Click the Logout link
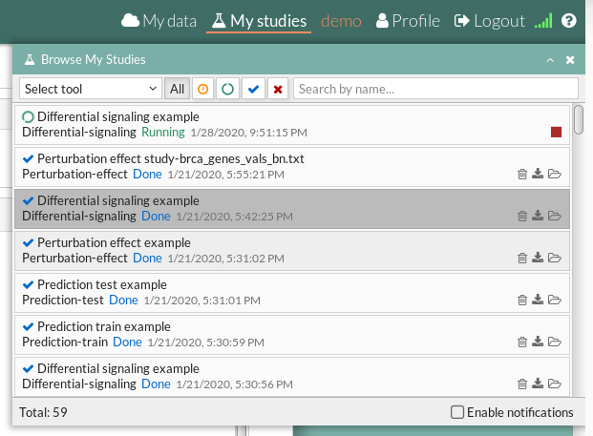The width and height of the screenshot is (593, 436). [489, 21]
